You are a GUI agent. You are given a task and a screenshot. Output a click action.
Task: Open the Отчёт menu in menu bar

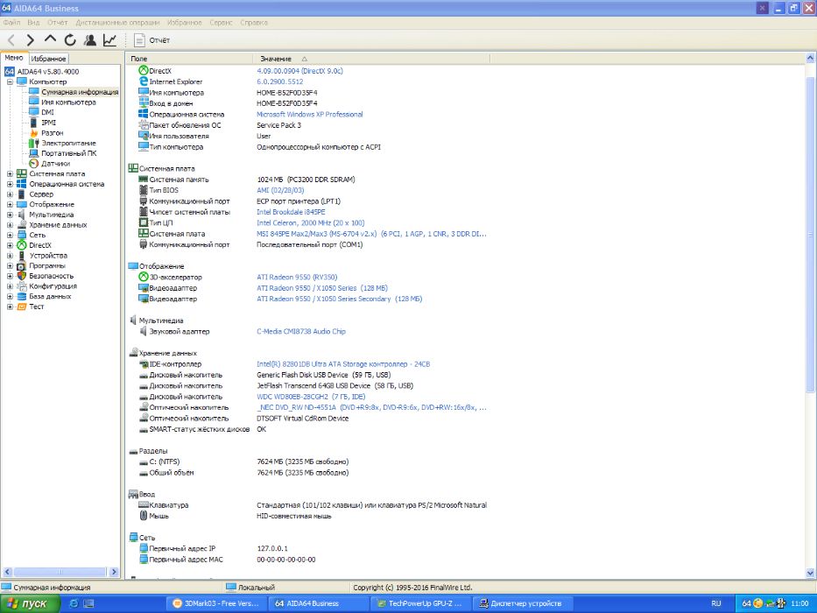coord(57,23)
